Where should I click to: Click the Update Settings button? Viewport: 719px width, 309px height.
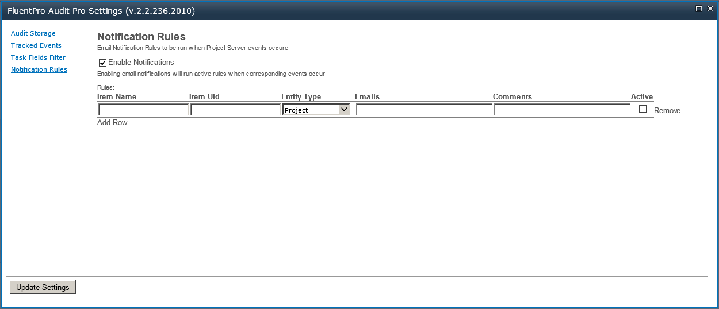pos(43,287)
